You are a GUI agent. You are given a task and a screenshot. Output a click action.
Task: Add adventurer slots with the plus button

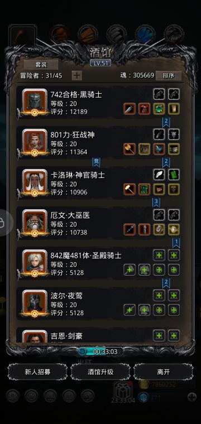[77, 75]
